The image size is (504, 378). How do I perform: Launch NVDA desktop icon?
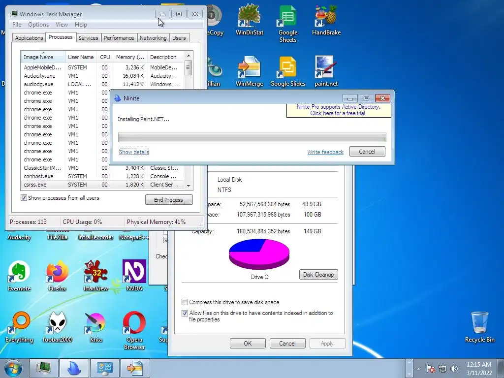click(x=134, y=276)
